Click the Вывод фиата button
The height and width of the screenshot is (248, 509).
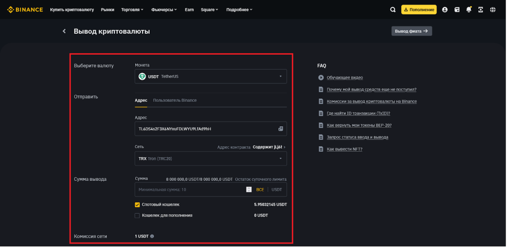(411, 31)
